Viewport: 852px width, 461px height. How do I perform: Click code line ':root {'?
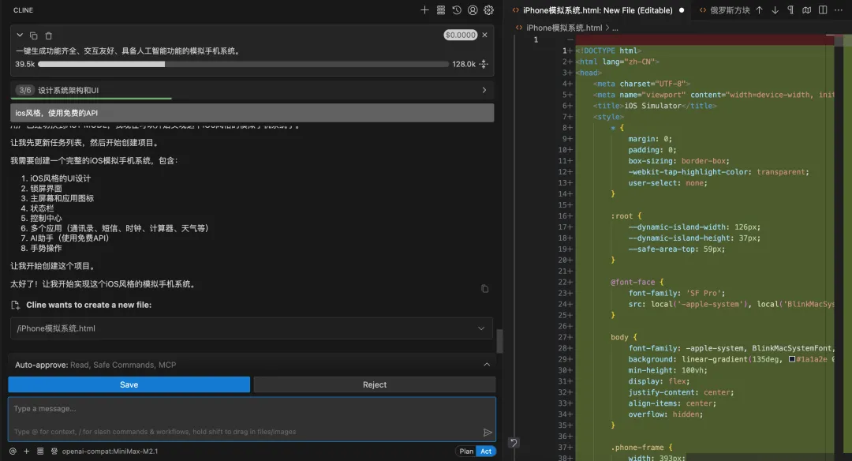(x=626, y=216)
